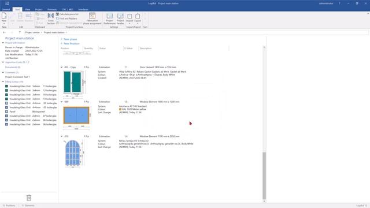Viewport: 370px width, 208px height.
Task: Open the Cross Section tool
Action: (51, 18)
